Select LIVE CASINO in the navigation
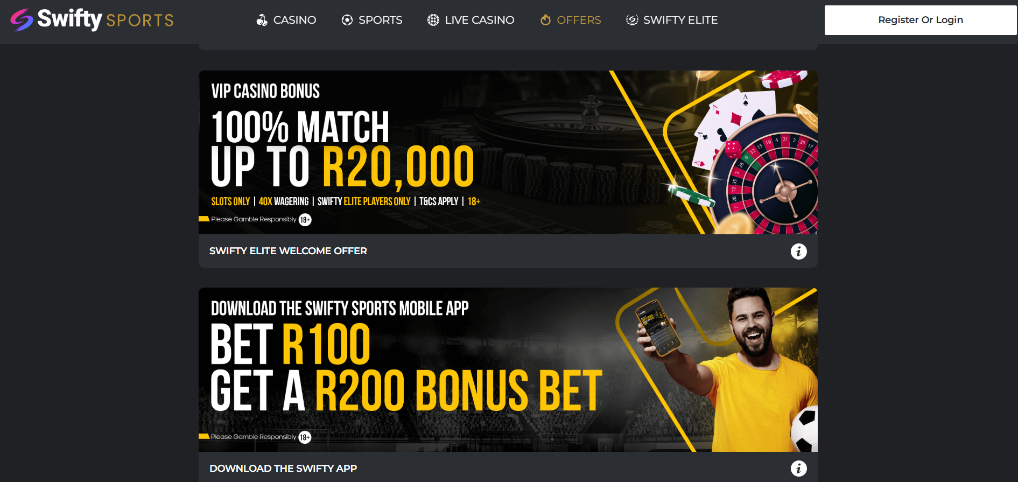 click(x=480, y=20)
